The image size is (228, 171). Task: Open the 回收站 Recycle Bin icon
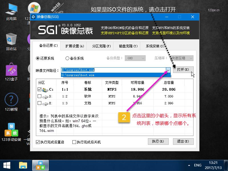click(x=11, y=40)
